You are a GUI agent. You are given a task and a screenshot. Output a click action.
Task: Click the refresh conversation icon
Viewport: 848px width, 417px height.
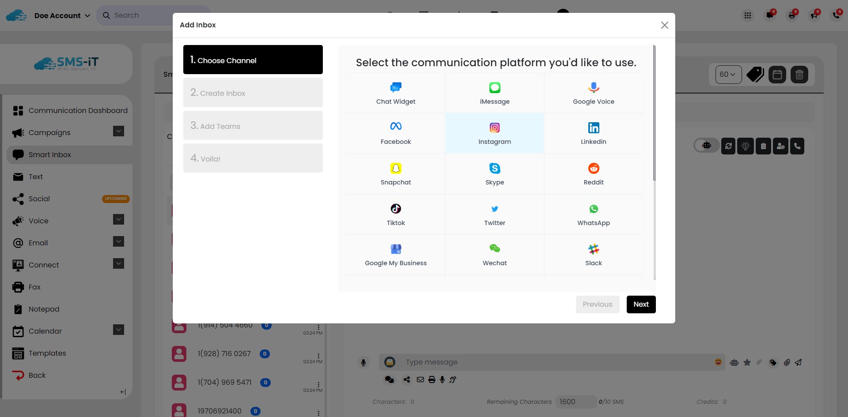[x=728, y=146]
